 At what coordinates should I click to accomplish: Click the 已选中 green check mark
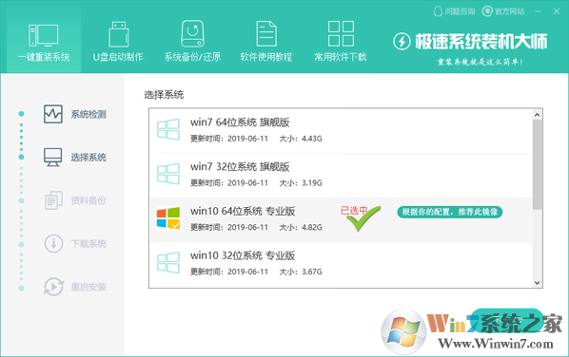pyautogui.click(x=363, y=219)
